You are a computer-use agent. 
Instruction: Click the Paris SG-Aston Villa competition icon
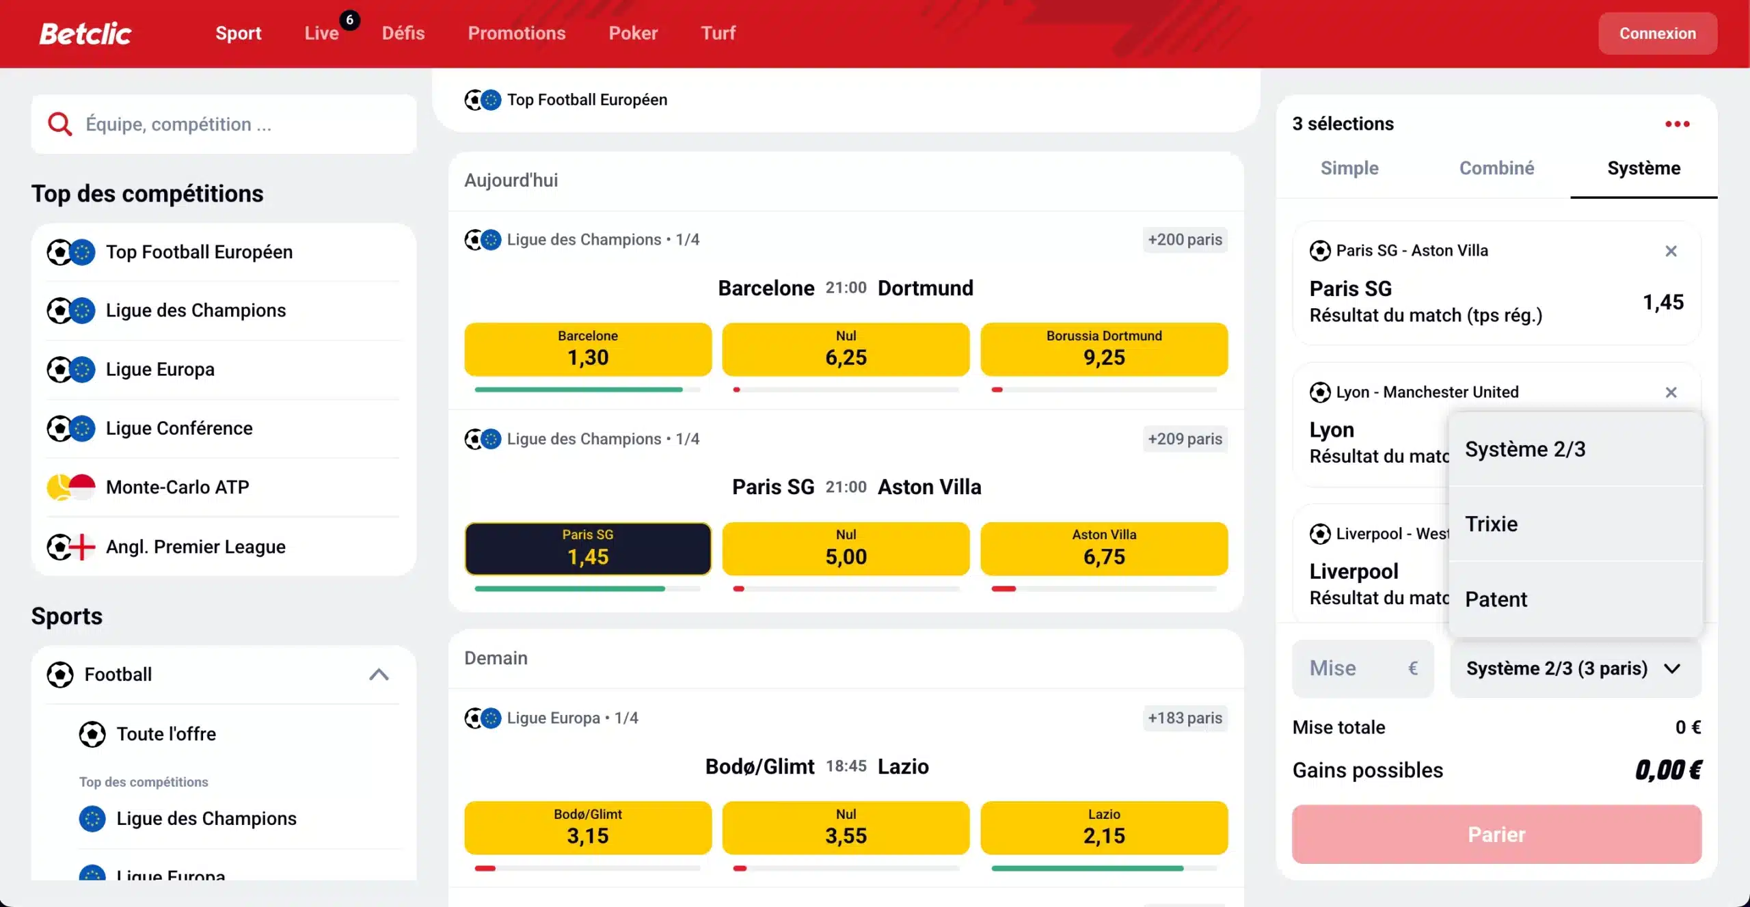[x=483, y=439]
